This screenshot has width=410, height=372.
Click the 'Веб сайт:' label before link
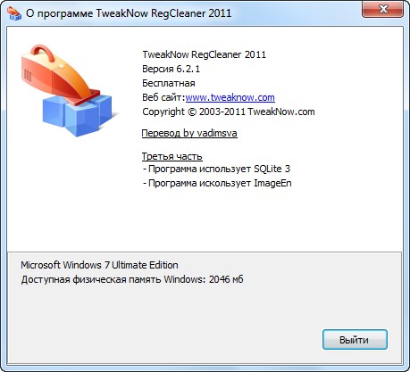(x=163, y=97)
